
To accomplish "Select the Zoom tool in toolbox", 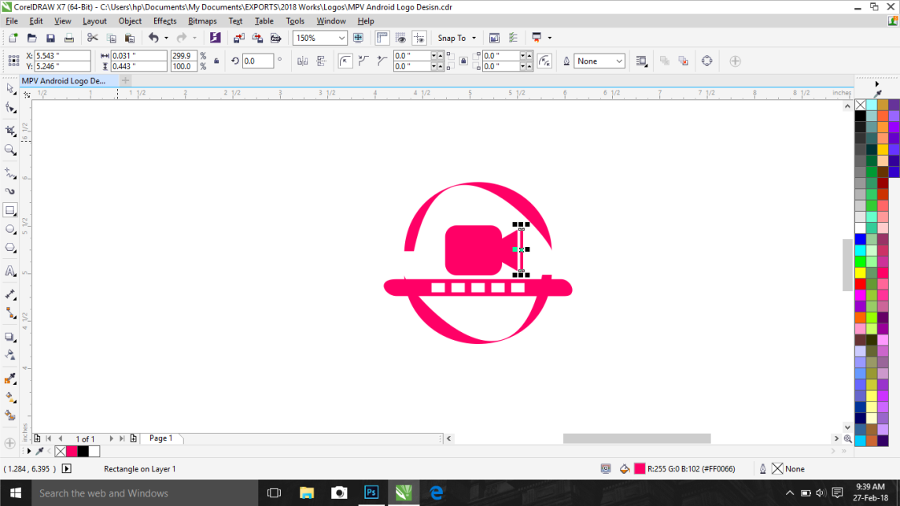I will point(9,150).
